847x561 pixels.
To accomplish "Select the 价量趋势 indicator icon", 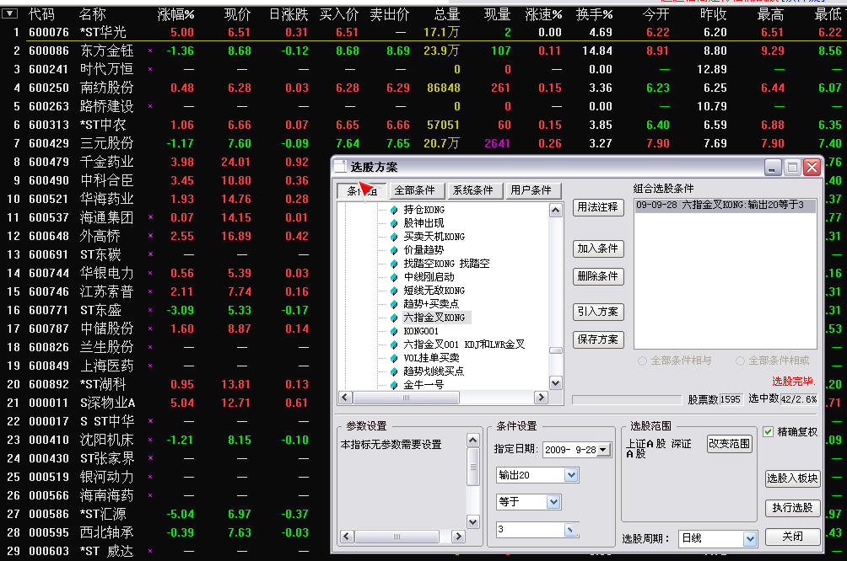I will pos(393,250).
